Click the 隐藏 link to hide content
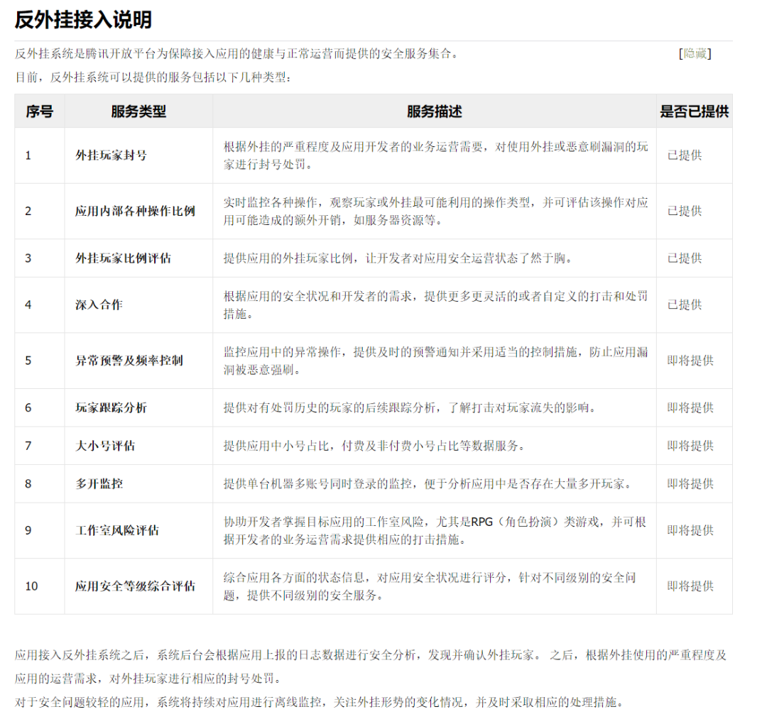Screen dimensions: 767x724 [695, 53]
